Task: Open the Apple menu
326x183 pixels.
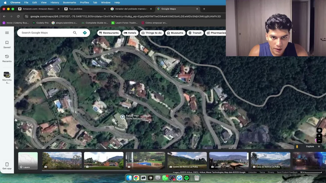Action: pos(5,3)
